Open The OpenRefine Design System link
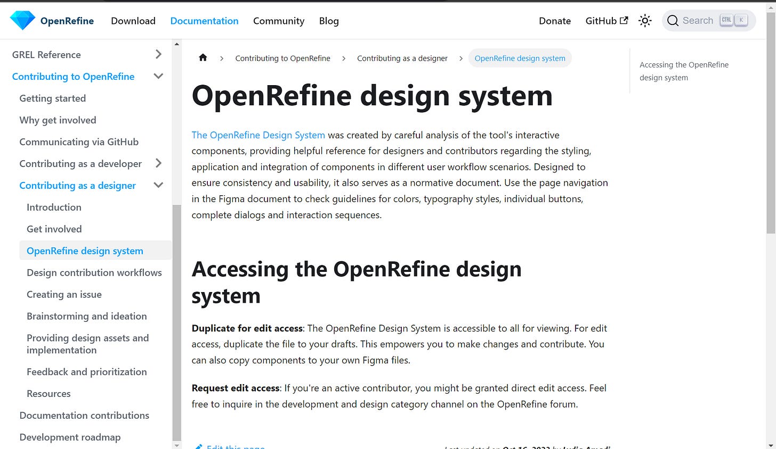The width and height of the screenshot is (776, 449). tap(258, 135)
